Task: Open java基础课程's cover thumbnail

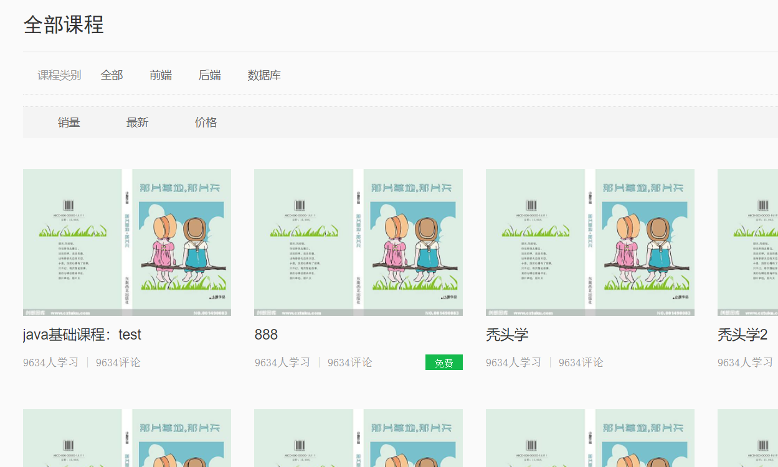Action: click(x=126, y=243)
